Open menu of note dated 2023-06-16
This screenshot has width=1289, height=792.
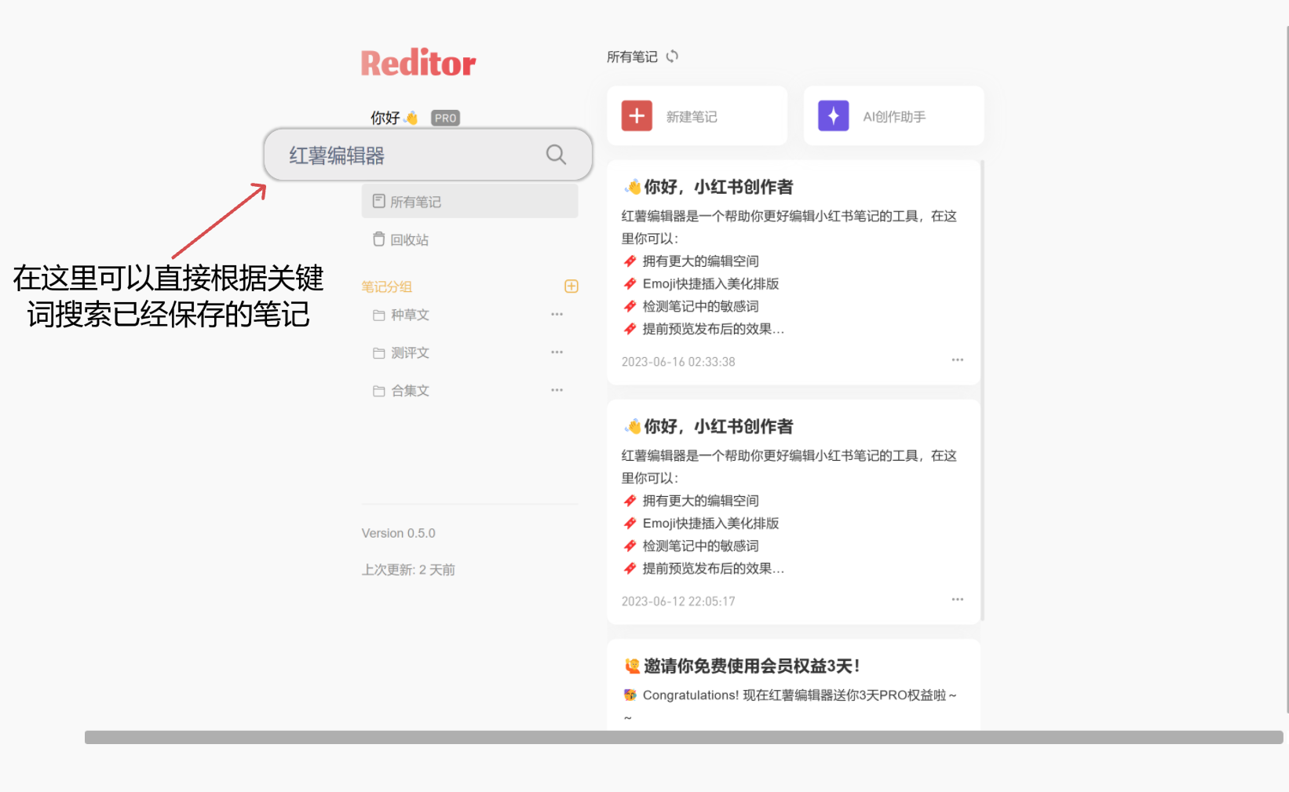(957, 360)
